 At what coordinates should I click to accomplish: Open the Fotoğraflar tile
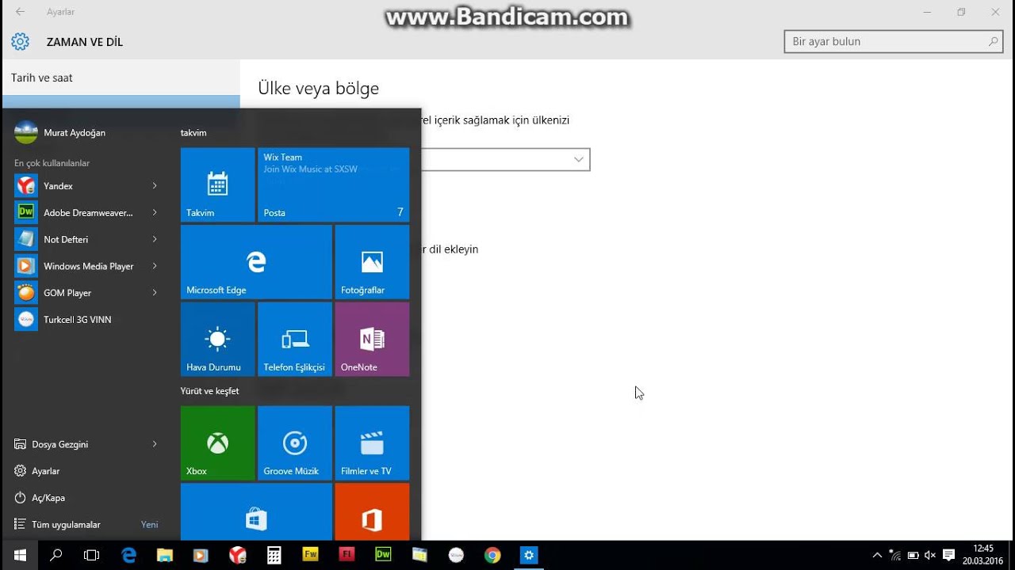click(x=372, y=262)
